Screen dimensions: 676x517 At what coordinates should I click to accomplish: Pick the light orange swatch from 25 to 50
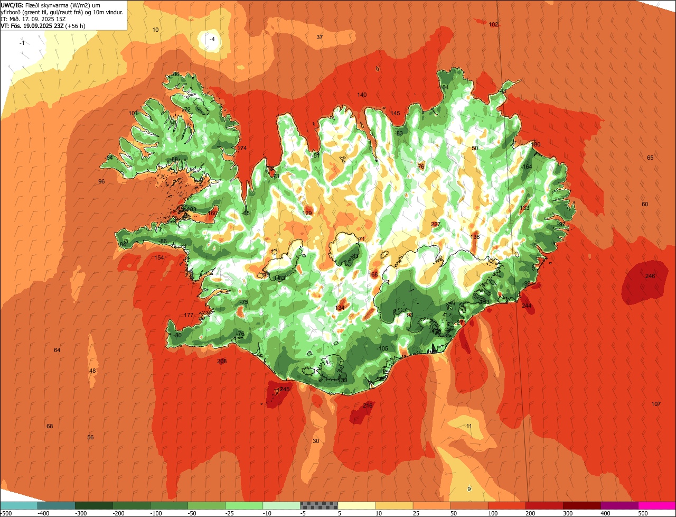coord(431,505)
